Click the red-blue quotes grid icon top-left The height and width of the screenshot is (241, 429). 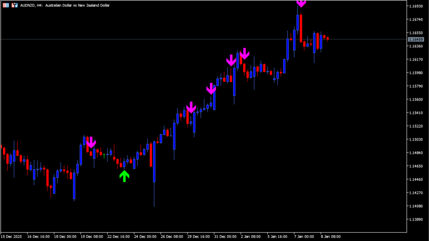5,5
